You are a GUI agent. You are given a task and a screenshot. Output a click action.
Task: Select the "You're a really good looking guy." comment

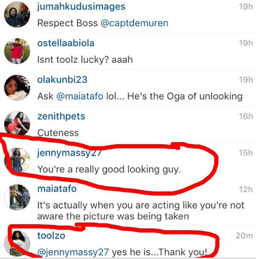point(109,170)
